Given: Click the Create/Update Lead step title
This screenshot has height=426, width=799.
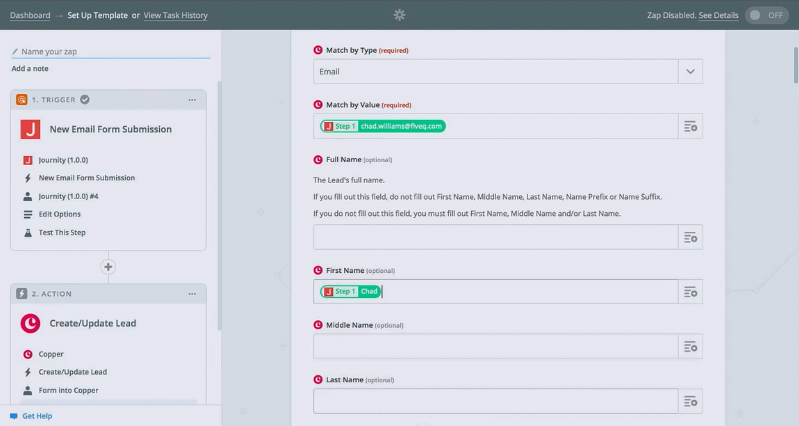Looking at the screenshot, I should 93,323.
